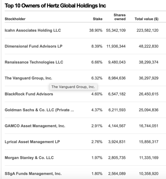Select Renaissance Technologies LLC stockholder
Viewport: 166px width, 179px height.
coord(34,62)
